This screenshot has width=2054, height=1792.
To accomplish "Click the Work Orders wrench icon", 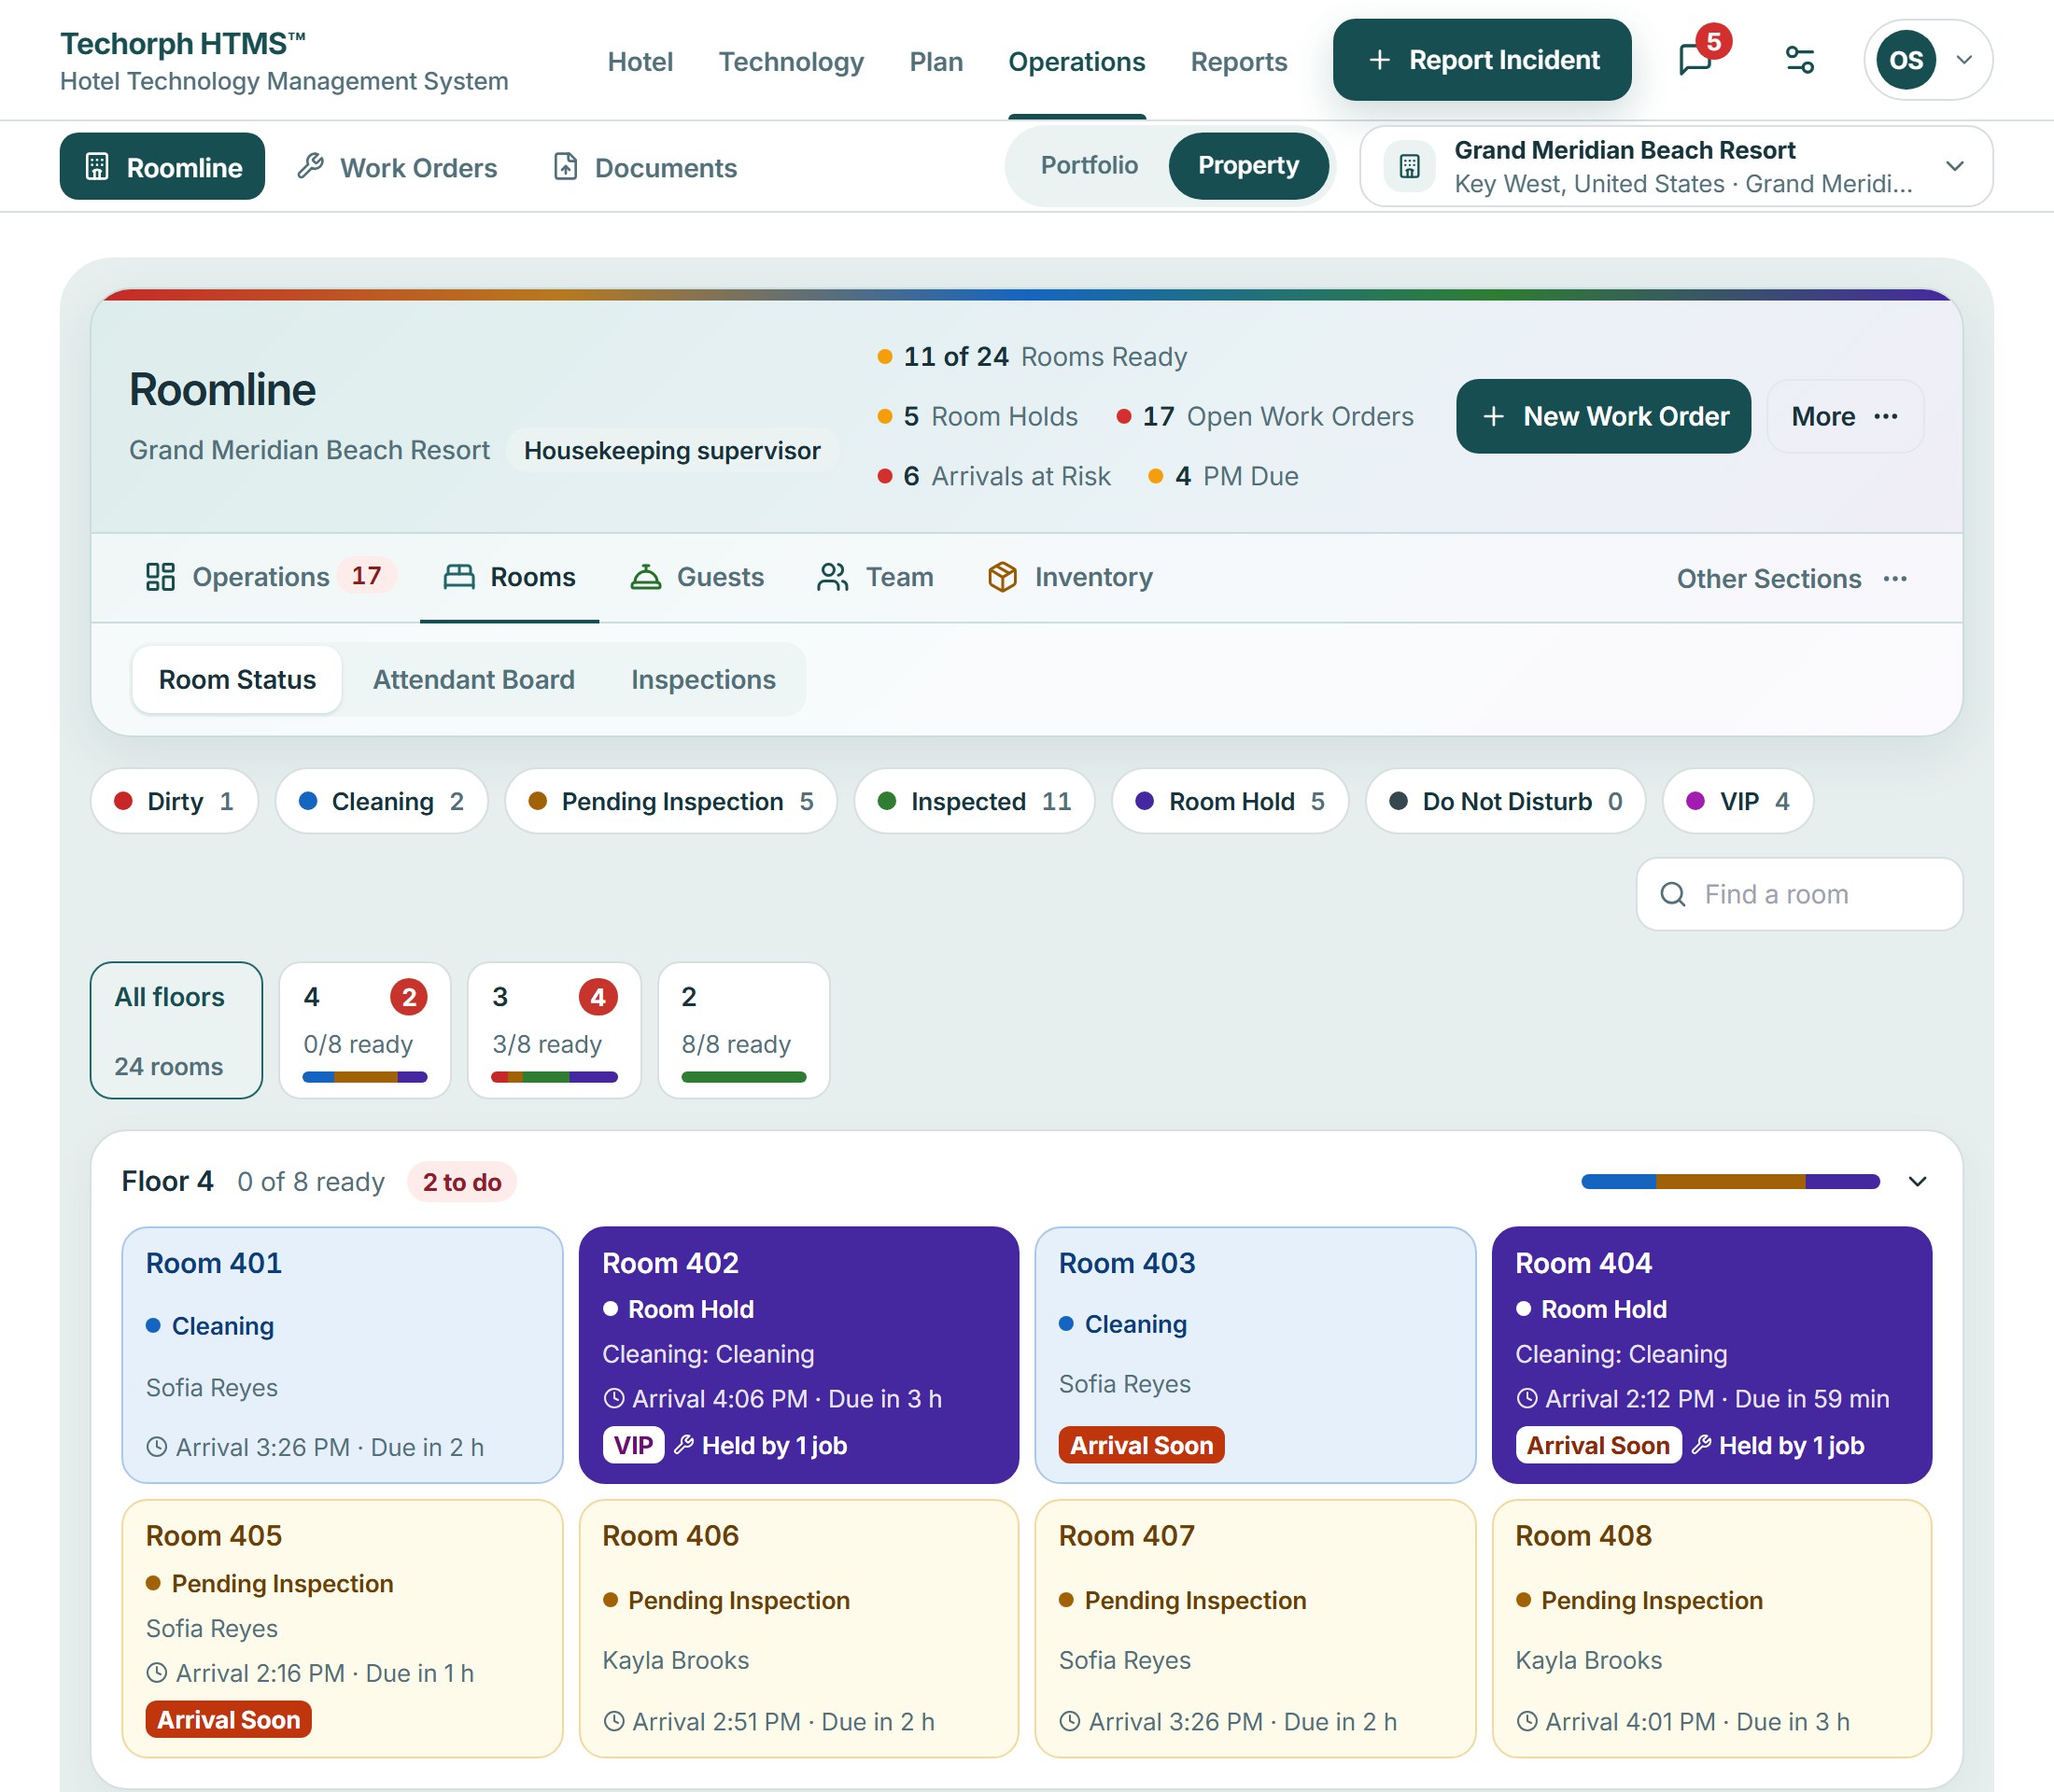I will pyautogui.click(x=310, y=166).
